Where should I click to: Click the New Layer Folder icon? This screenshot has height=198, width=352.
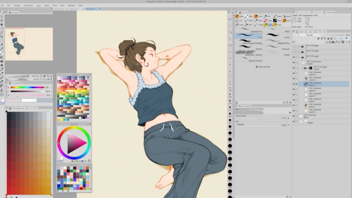click(x=333, y=42)
